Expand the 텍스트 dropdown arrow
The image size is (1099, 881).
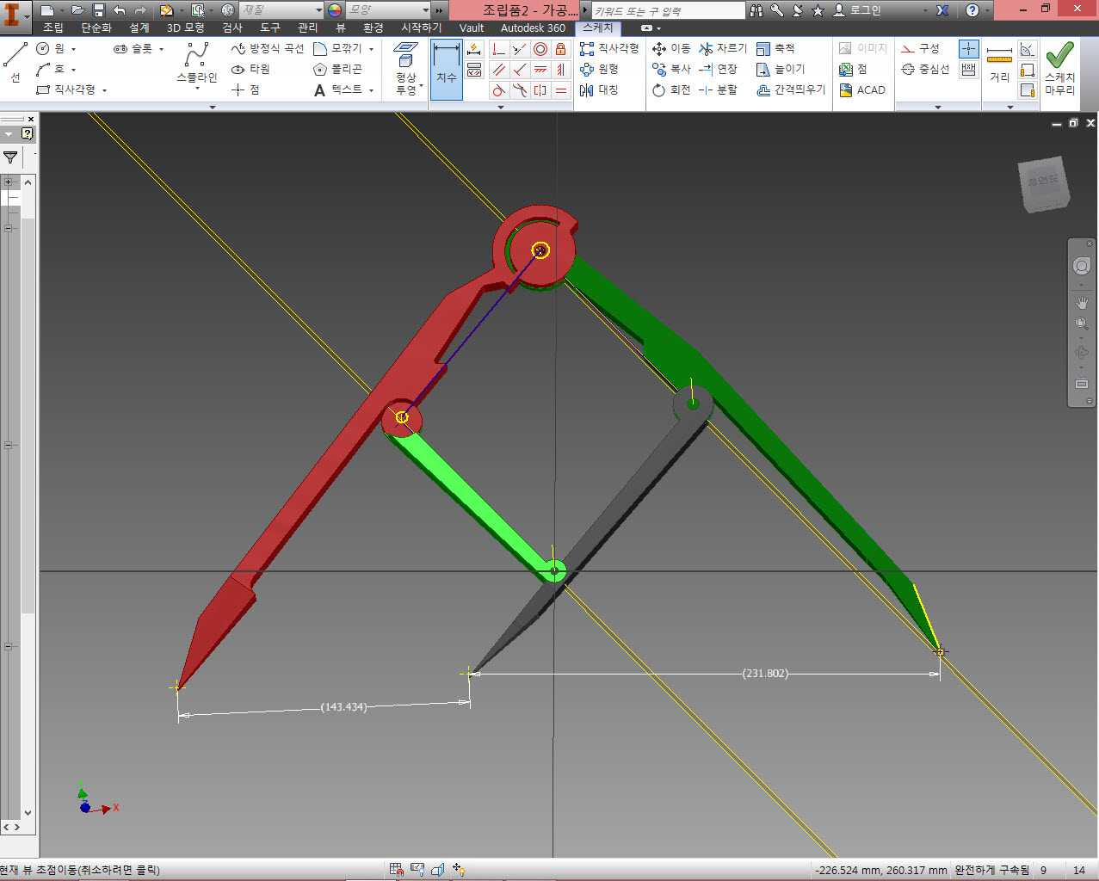(x=372, y=89)
